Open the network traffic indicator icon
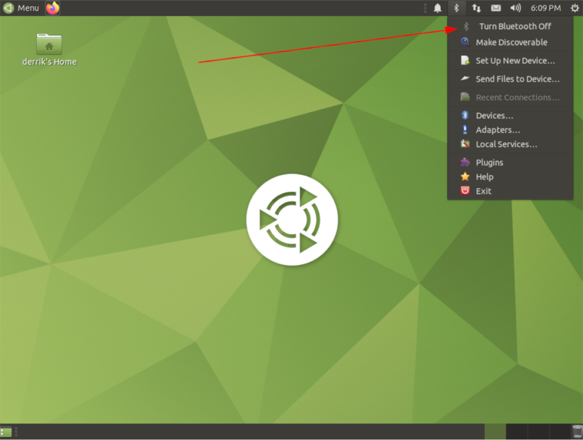 [477, 8]
